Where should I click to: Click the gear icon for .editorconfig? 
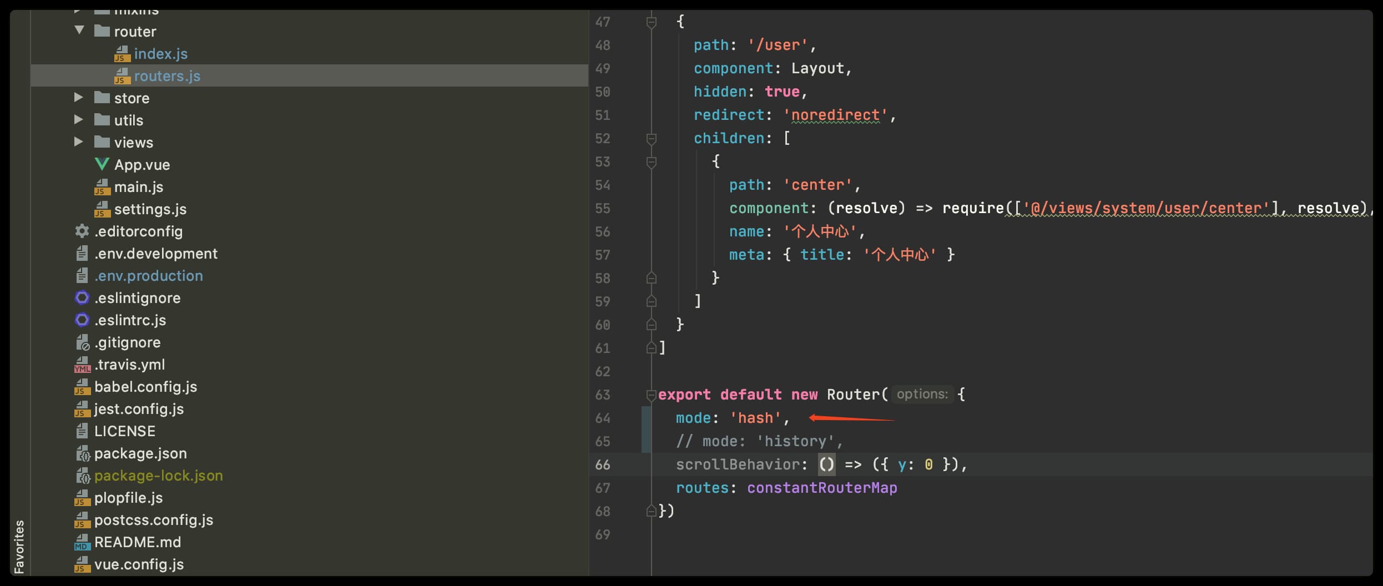[x=82, y=231]
